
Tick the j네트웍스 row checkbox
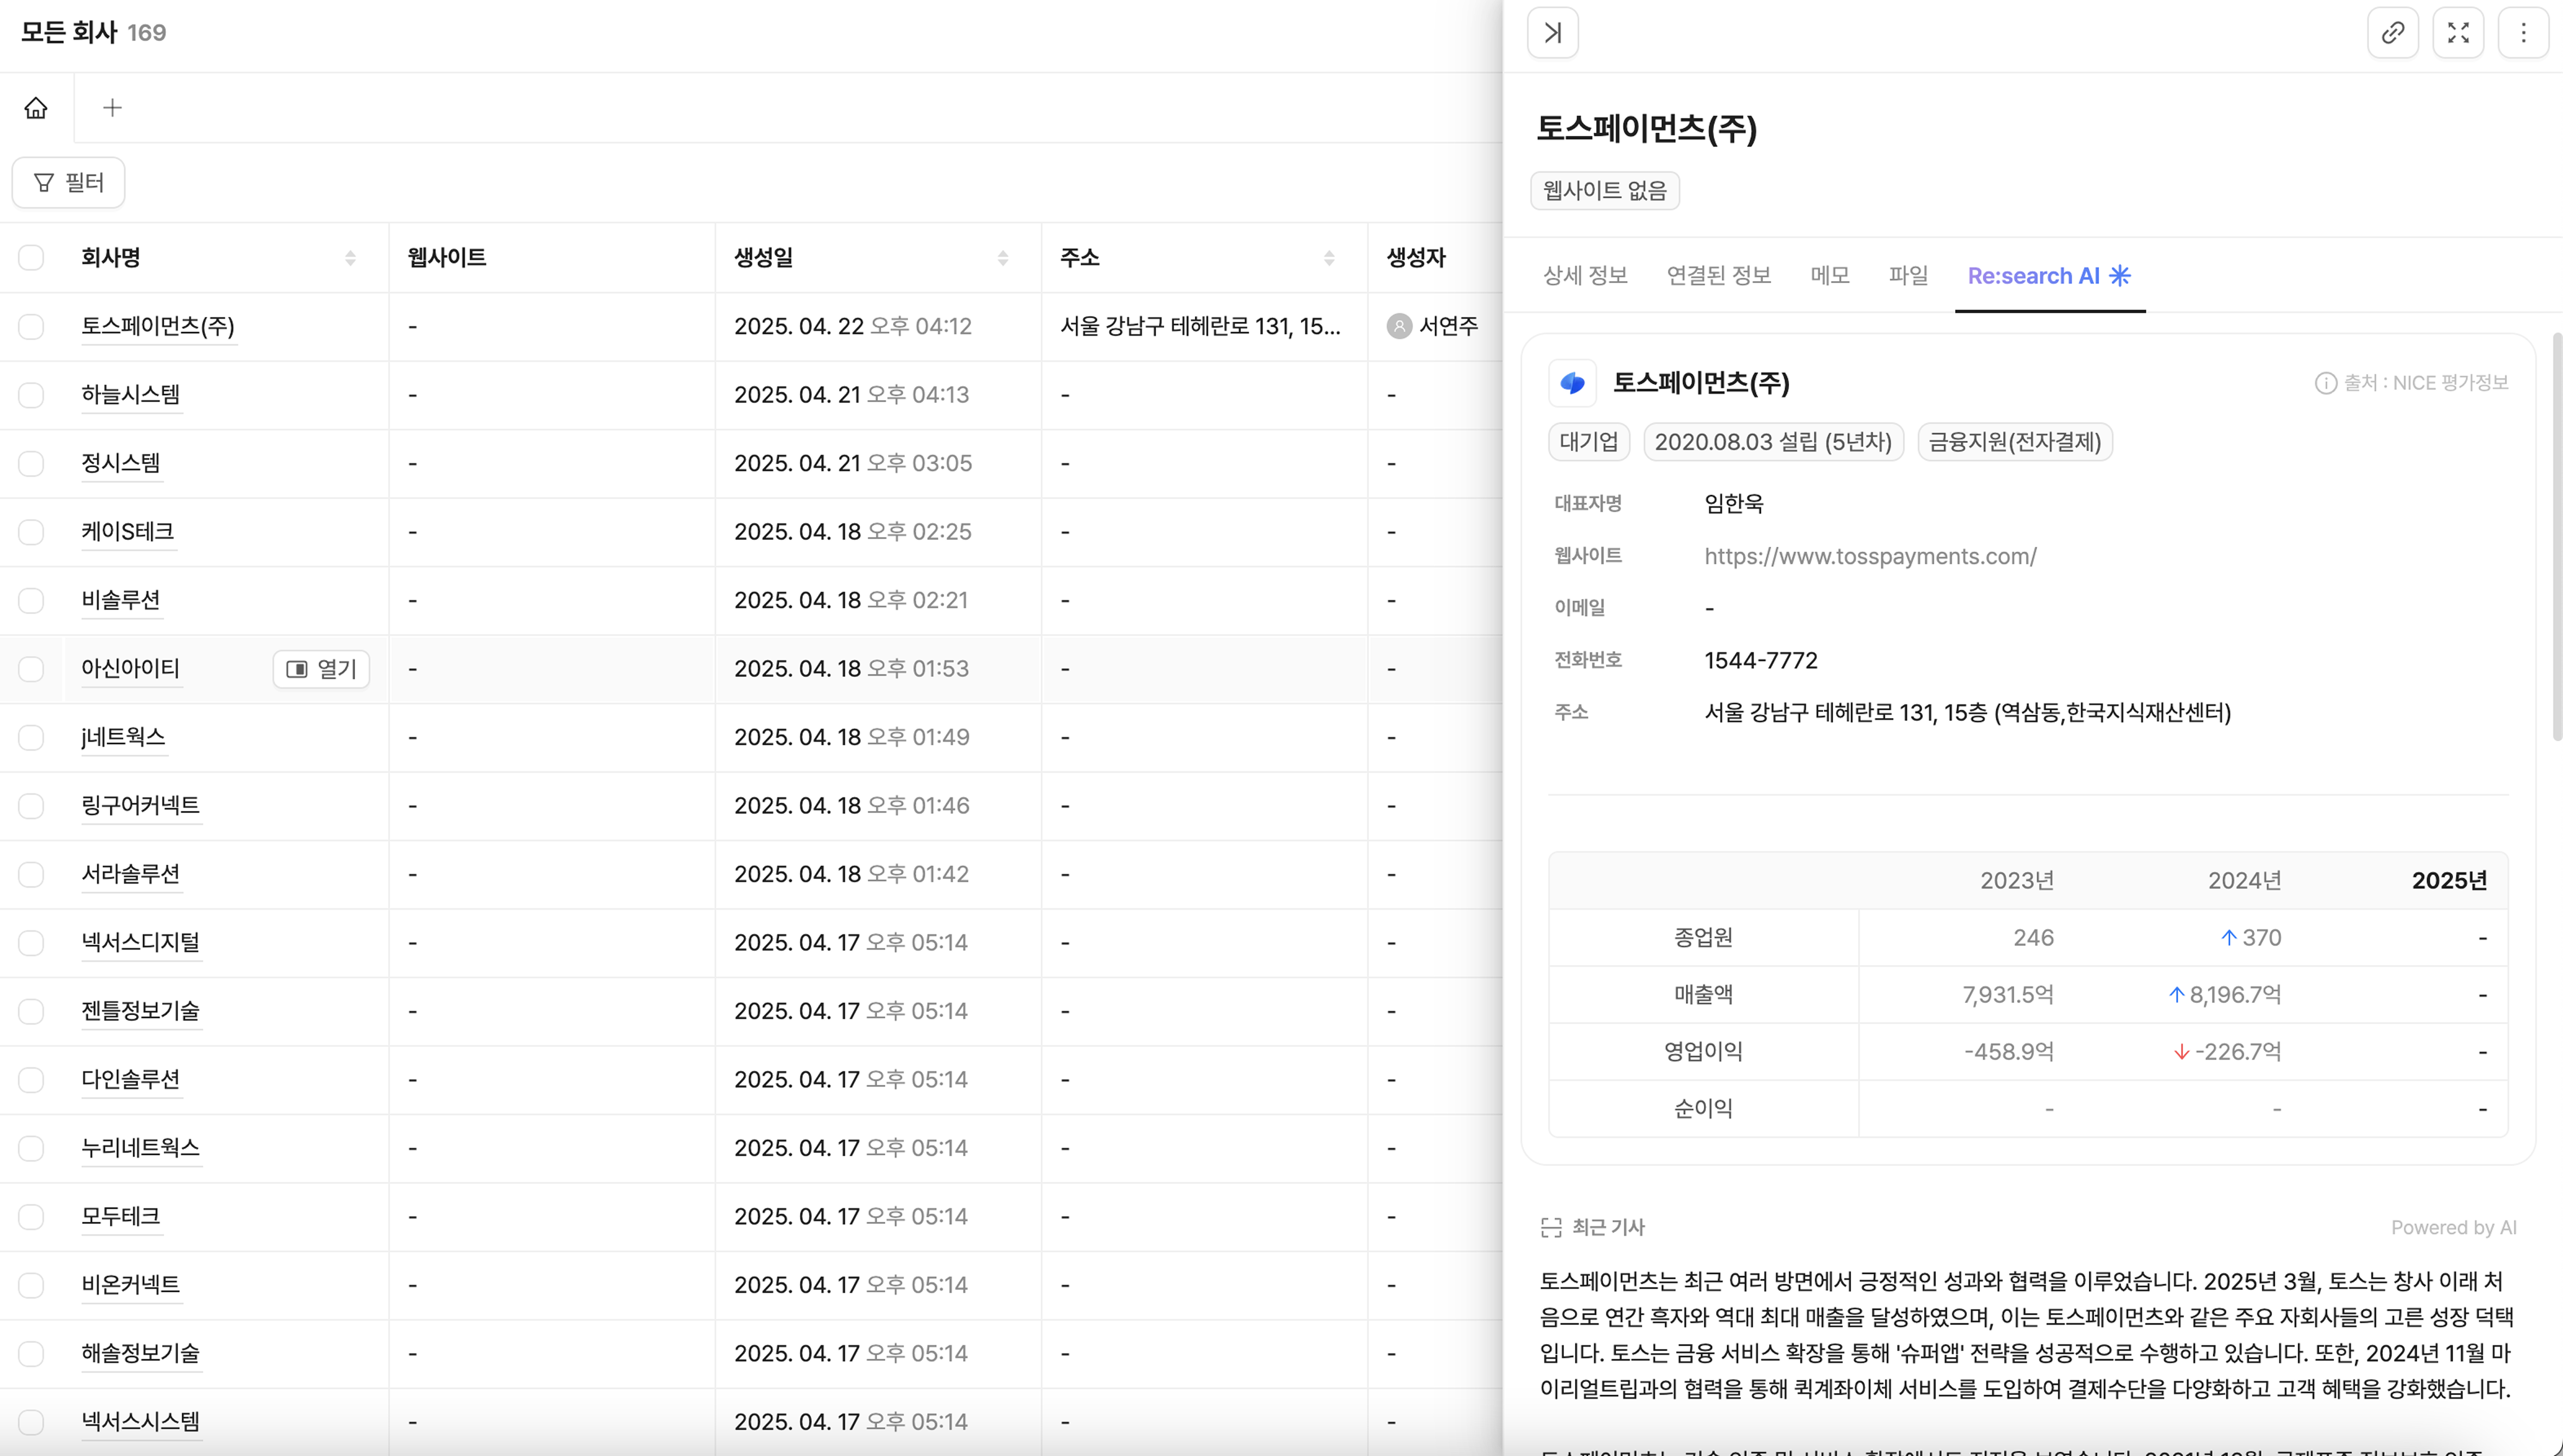click(31, 737)
